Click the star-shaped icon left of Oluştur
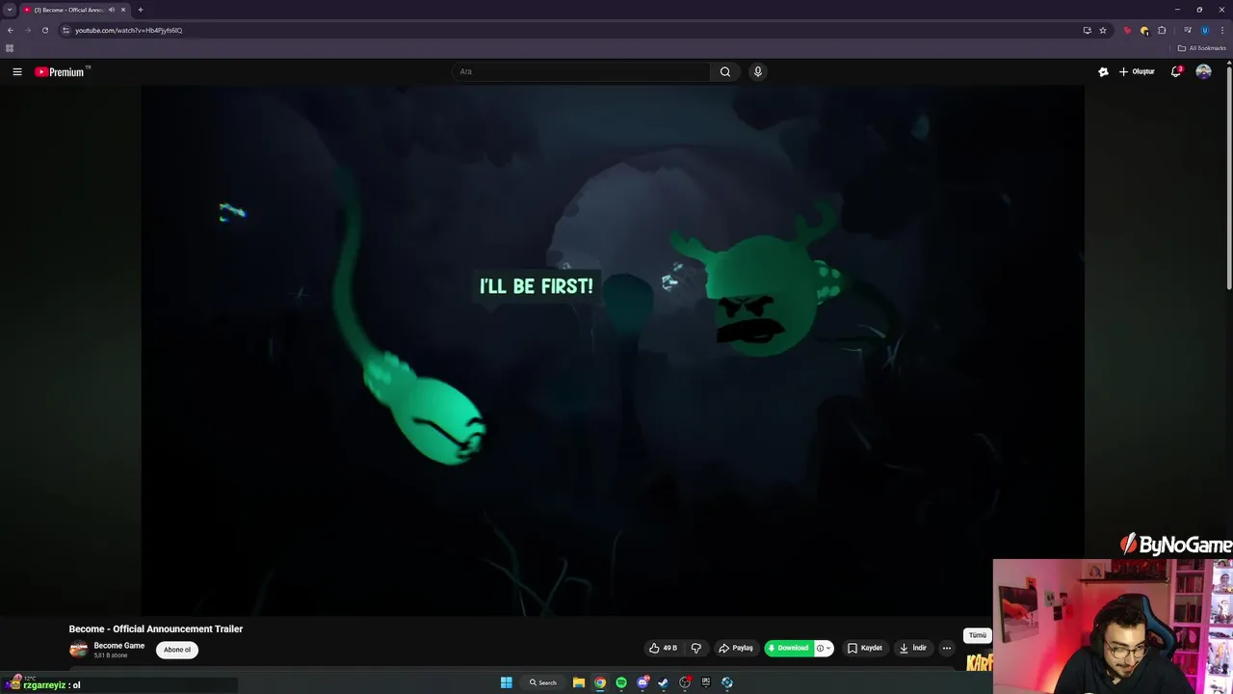Image resolution: width=1233 pixels, height=694 pixels. (x=1103, y=71)
